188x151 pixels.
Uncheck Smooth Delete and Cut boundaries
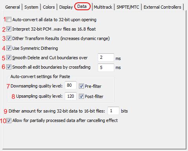tap(9, 58)
